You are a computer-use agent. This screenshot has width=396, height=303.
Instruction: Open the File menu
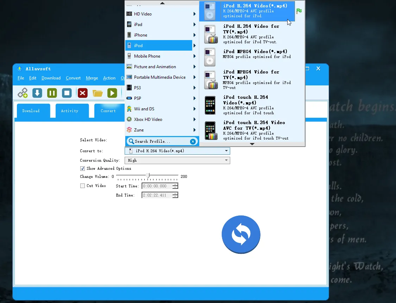21,78
